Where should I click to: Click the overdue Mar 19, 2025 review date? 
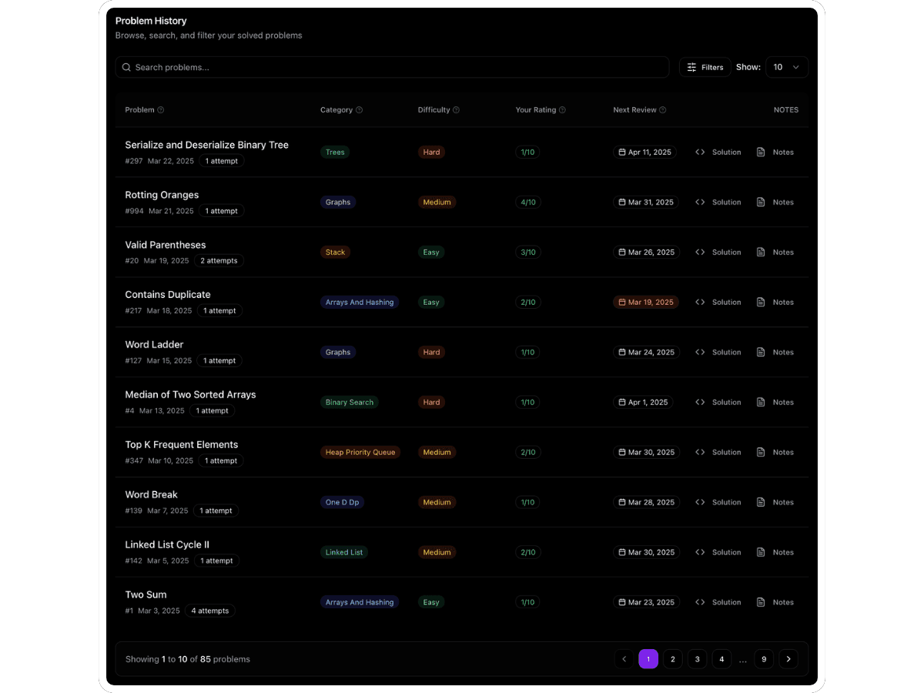pos(646,303)
